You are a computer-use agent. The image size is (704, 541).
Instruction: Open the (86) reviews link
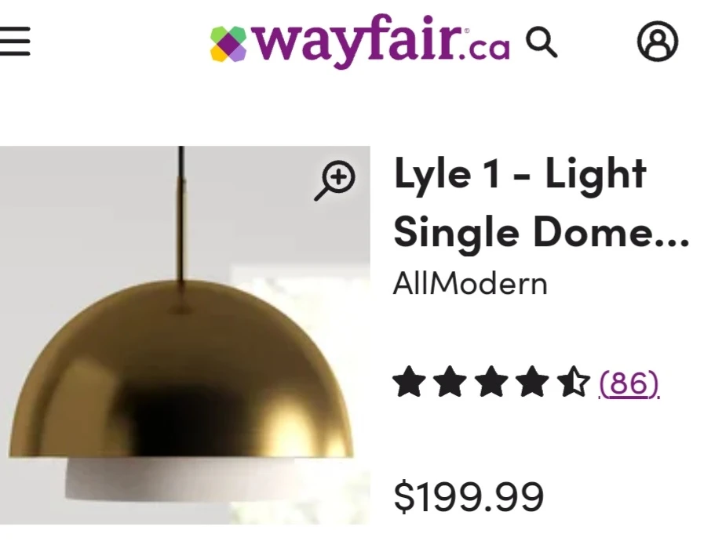(629, 383)
